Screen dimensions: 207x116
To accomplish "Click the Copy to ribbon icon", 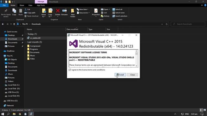I will pos(50,11).
